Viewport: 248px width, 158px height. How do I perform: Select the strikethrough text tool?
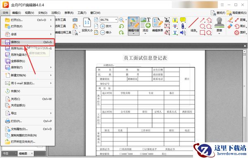click(x=175, y=26)
